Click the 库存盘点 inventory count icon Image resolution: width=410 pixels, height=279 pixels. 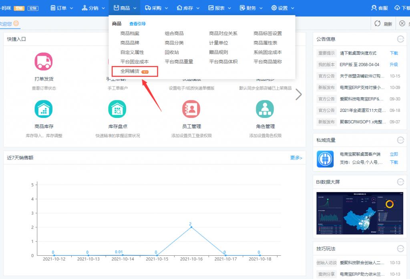tap(117, 109)
